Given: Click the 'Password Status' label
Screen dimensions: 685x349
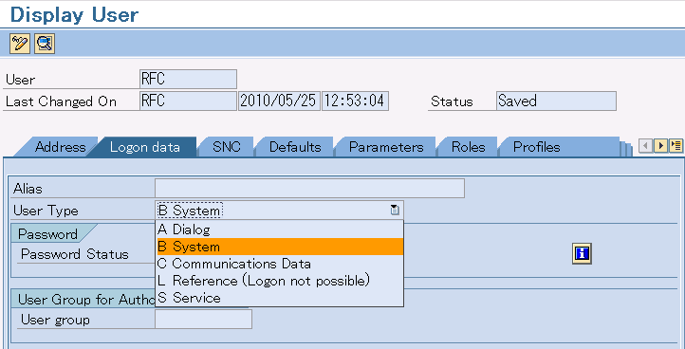Looking at the screenshot, I should click(x=75, y=254).
